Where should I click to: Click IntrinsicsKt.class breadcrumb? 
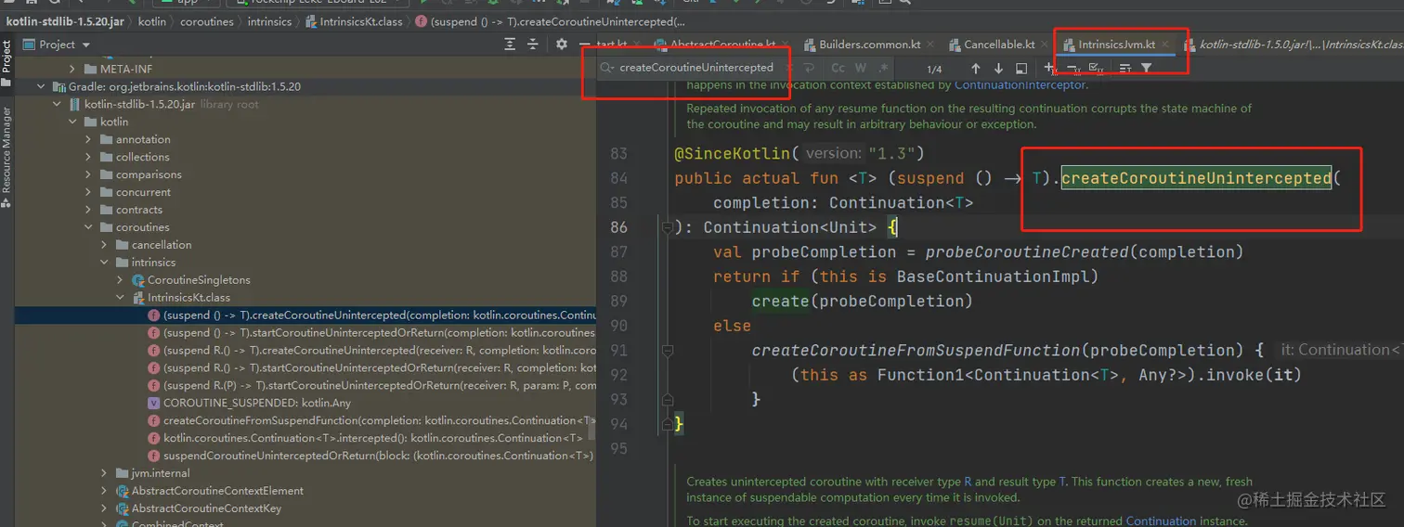[x=355, y=21]
